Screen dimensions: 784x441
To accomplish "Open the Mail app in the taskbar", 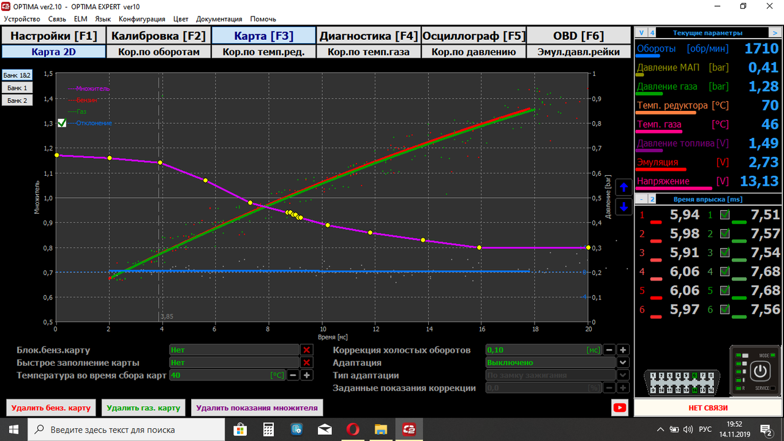I will (324, 429).
